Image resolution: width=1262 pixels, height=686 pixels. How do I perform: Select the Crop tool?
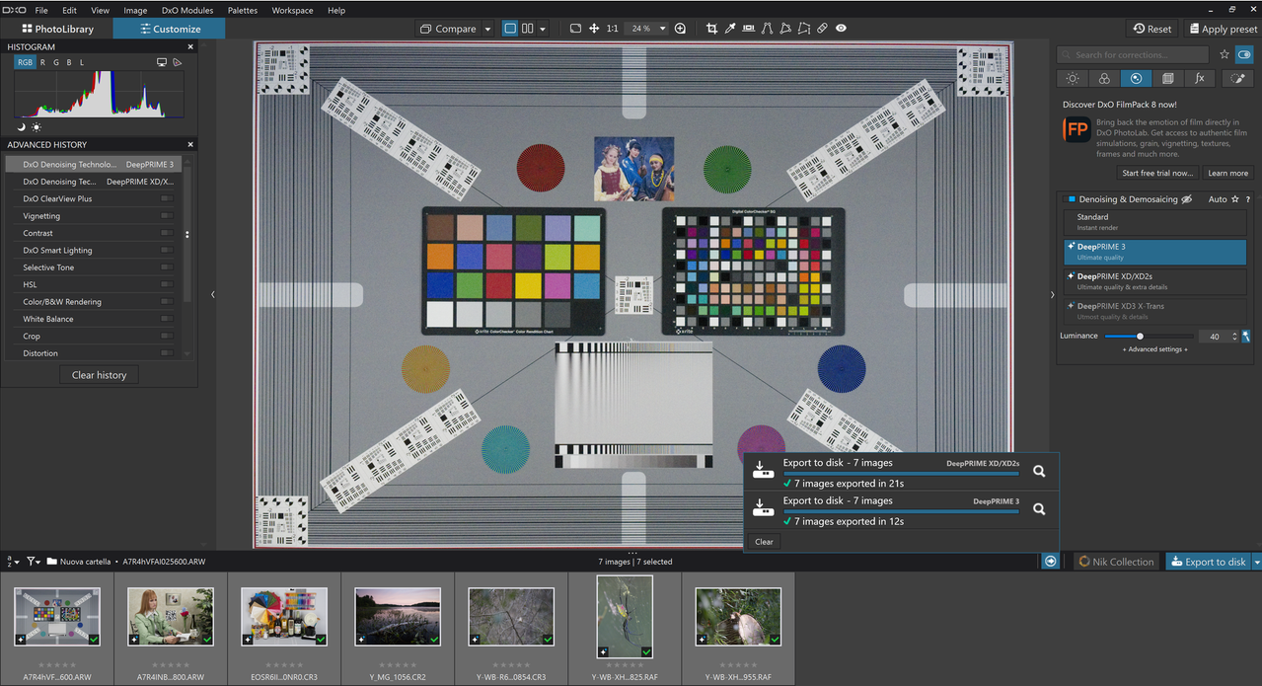(711, 29)
